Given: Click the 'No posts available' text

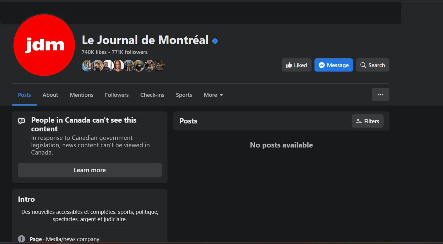Looking at the screenshot, I should click(281, 145).
